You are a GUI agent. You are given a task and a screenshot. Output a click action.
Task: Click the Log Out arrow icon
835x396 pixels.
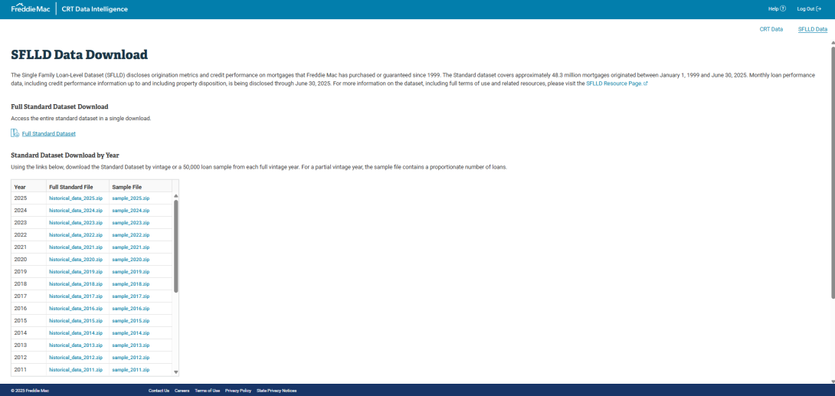tap(819, 9)
